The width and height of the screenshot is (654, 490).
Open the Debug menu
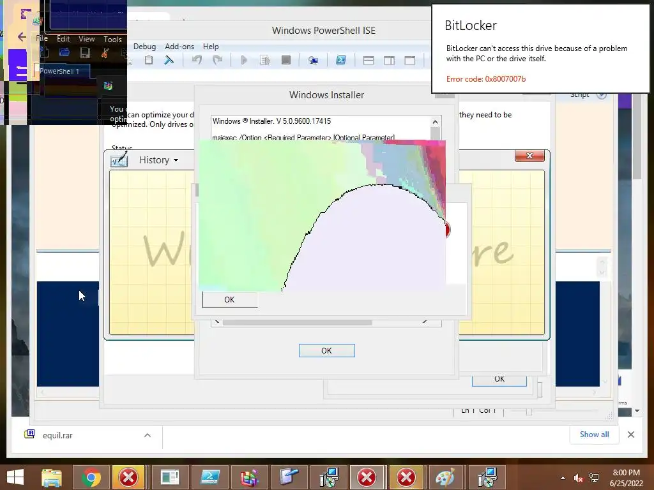pos(145,47)
